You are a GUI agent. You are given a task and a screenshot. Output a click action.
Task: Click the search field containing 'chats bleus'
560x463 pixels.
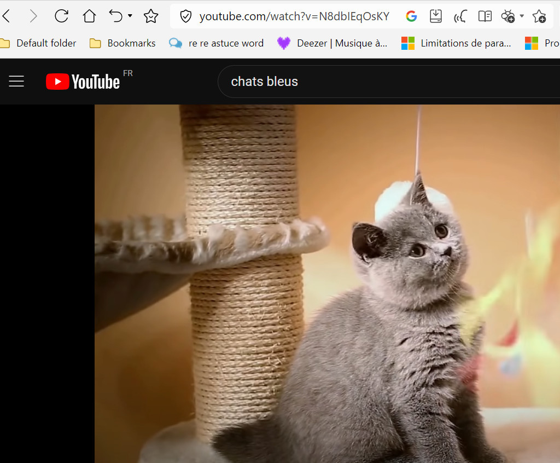[383, 82]
